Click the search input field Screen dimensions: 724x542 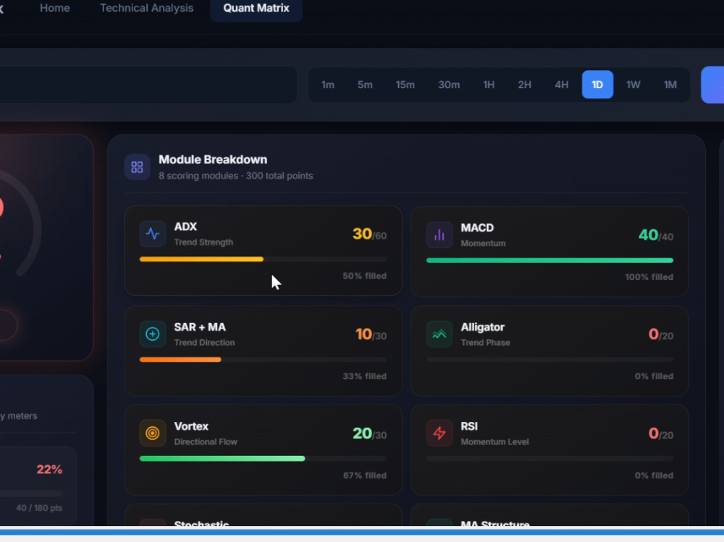pyautogui.click(x=148, y=85)
